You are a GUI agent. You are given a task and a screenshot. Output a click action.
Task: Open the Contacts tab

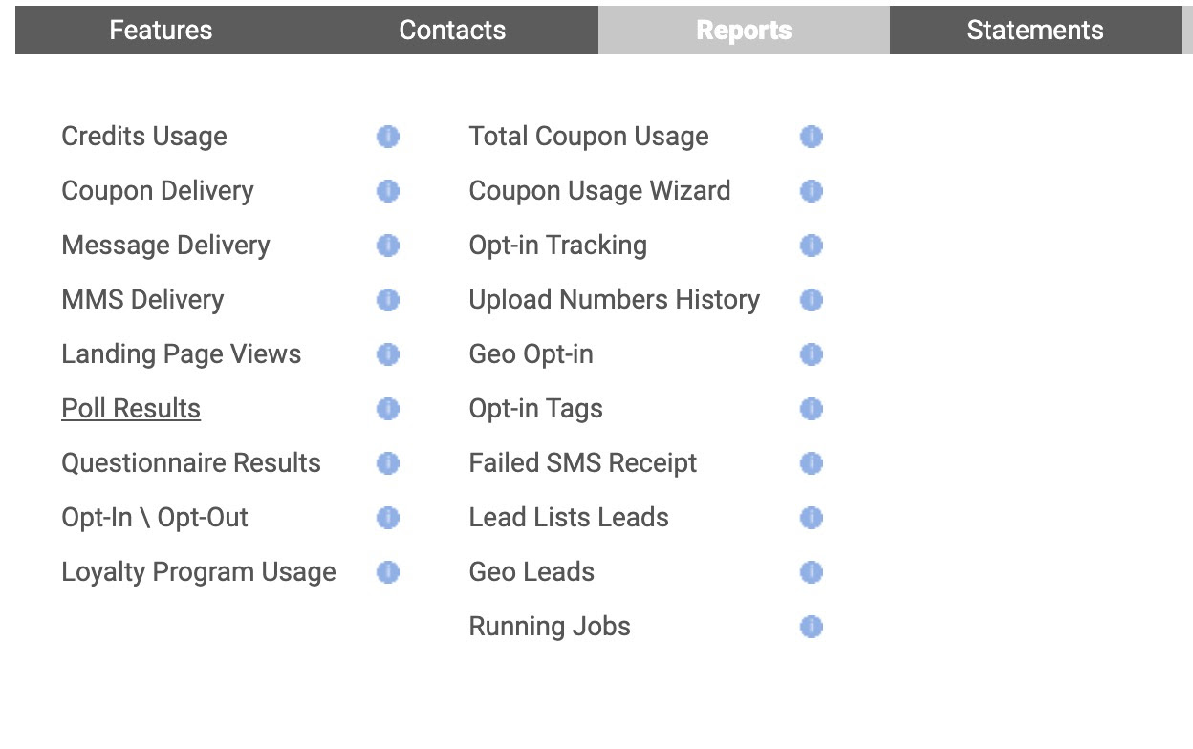(452, 30)
